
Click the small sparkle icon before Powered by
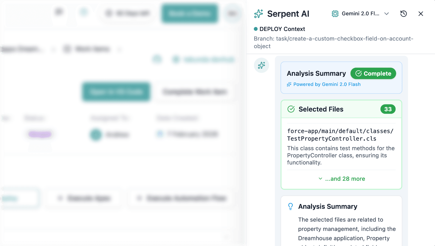click(289, 84)
